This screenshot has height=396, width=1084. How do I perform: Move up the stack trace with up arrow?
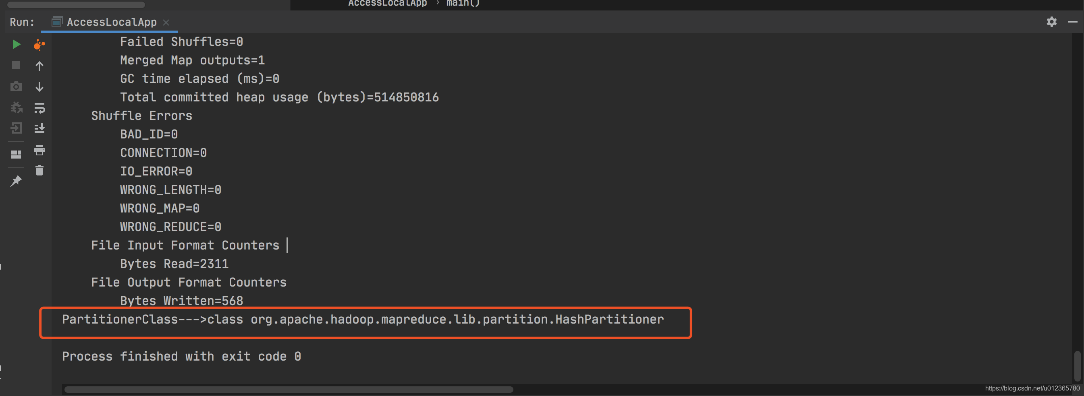click(x=39, y=66)
